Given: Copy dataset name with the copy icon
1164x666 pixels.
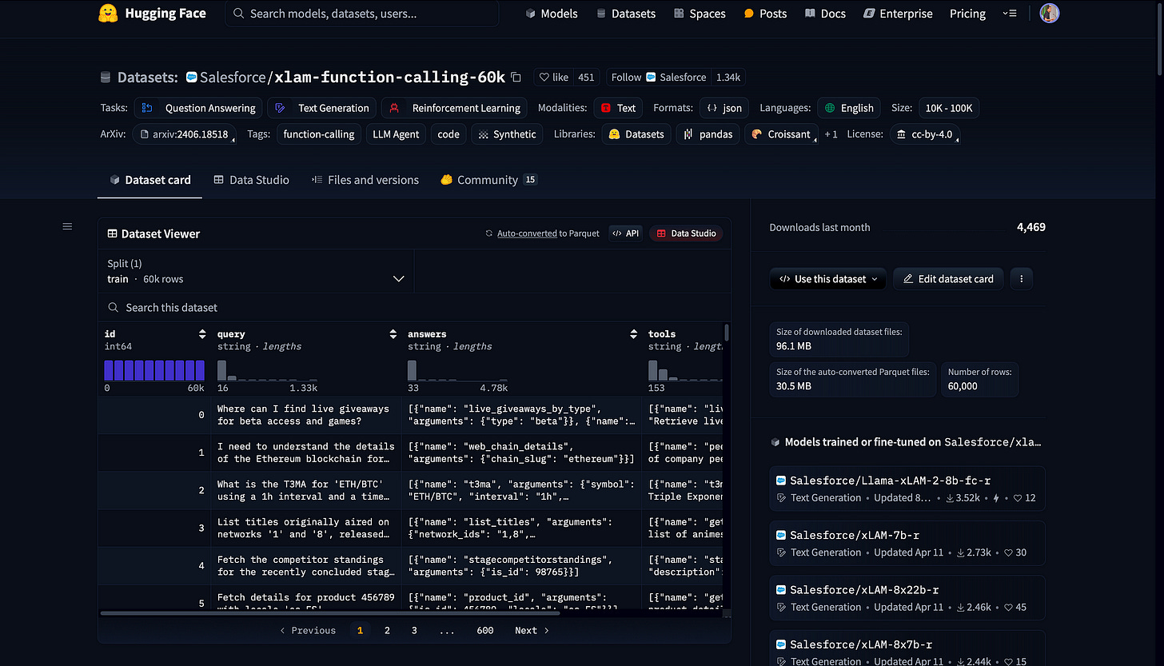Looking at the screenshot, I should [x=516, y=78].
